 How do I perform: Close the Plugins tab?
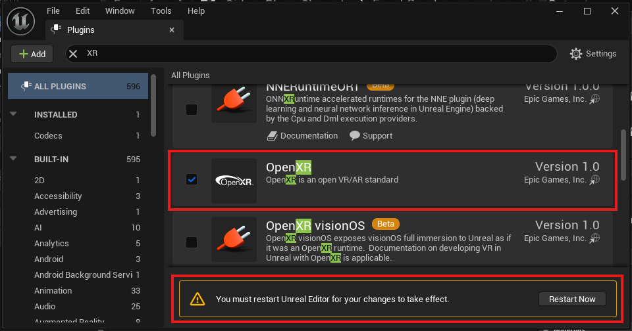click(x=172, y=30)
